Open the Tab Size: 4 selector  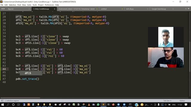click(167, 101)
